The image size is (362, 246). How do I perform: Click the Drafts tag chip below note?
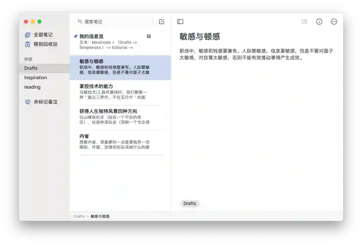coord(190,203)
